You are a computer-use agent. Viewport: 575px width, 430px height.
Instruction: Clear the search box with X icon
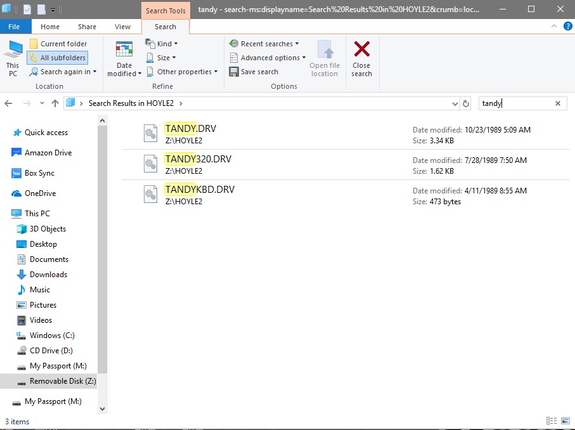pos(558,103)
